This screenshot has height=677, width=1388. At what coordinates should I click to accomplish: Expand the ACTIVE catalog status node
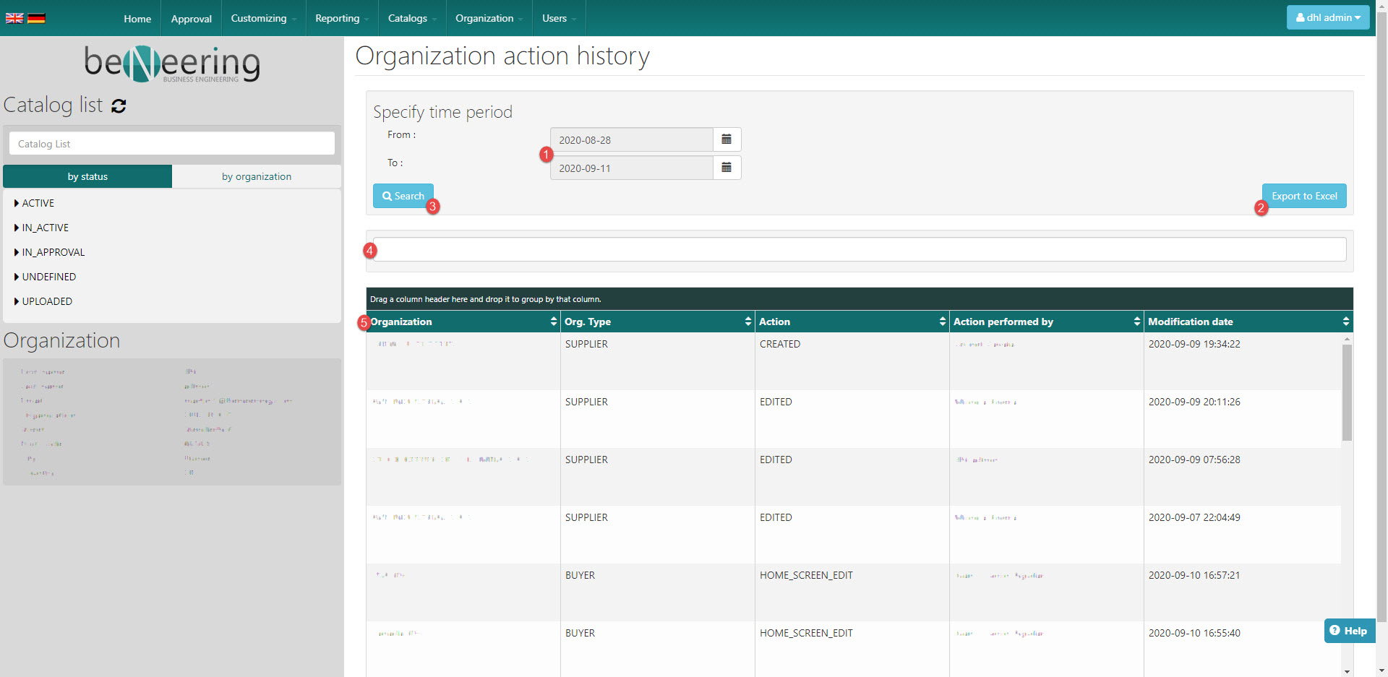17,204
